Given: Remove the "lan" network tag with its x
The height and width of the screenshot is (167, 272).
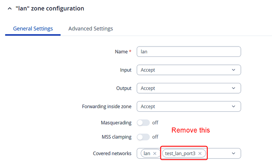Looking at the screenshot, I should pos(155,153).
